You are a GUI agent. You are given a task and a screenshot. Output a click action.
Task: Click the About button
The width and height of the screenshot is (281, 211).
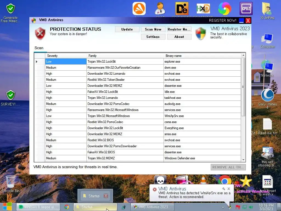tap(179, 37)
